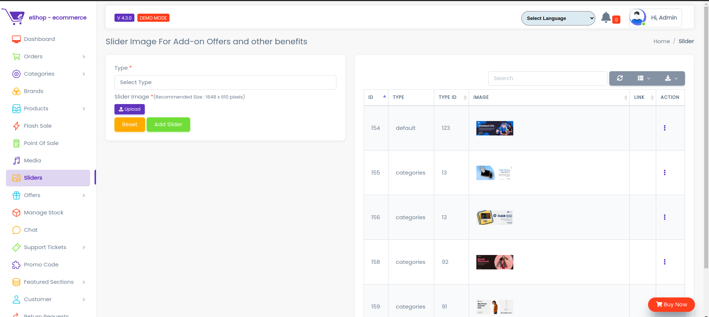
Task: Click the eShop shopping cart logo
Action: (x=13, y=17)
